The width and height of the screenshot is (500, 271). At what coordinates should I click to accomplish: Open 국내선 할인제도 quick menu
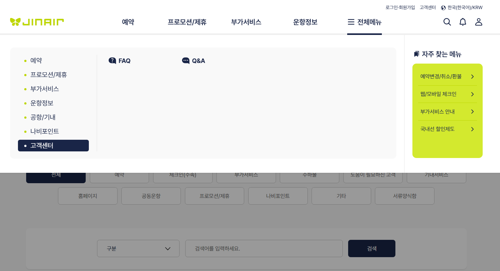point(447,129)
